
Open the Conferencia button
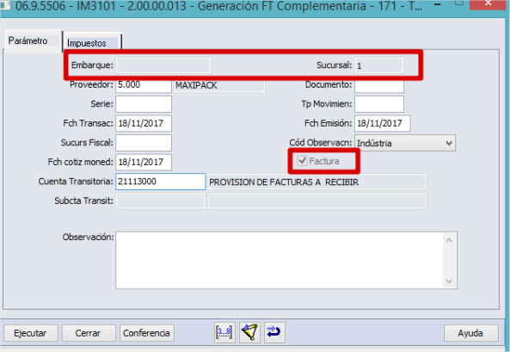[147, 333]
